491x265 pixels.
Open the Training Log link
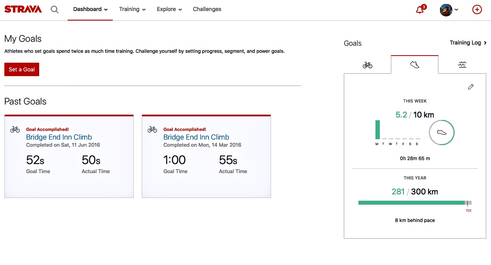pyautogui.click(x=468, y=43)
